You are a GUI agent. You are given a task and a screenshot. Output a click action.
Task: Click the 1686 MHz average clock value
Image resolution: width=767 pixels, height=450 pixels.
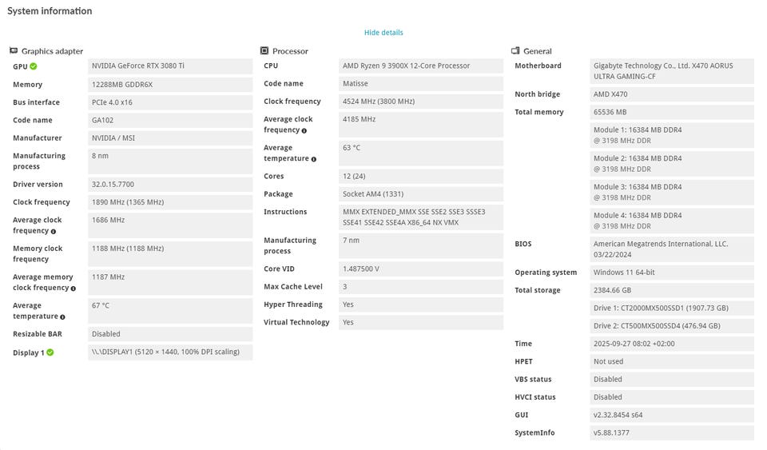(x=170, y=225)
